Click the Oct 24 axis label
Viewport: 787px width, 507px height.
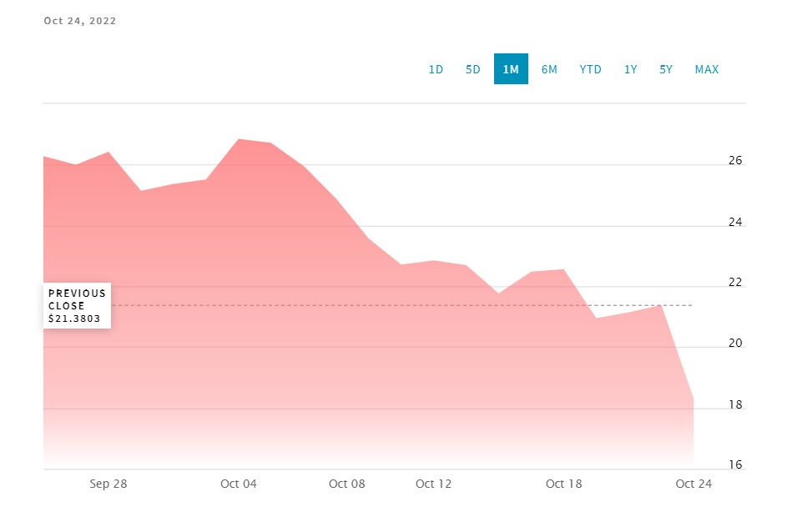(694, 484)
